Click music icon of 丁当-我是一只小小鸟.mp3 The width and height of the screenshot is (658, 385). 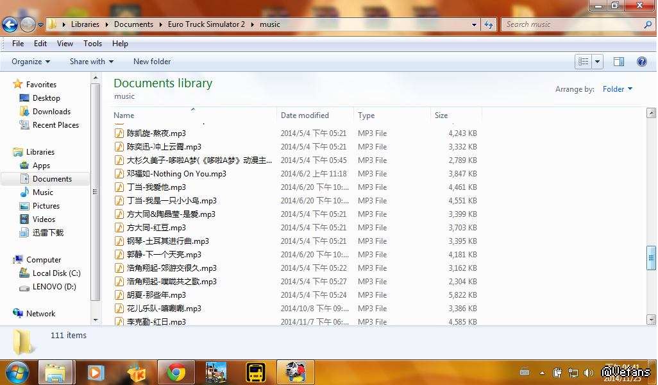119,201
